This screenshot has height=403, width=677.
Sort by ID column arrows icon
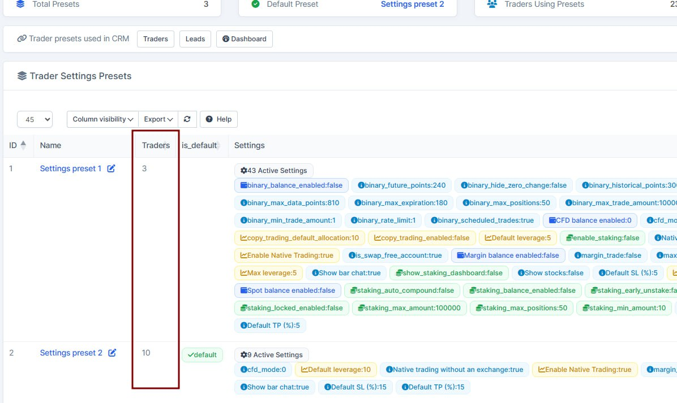[x=23, y=145]
